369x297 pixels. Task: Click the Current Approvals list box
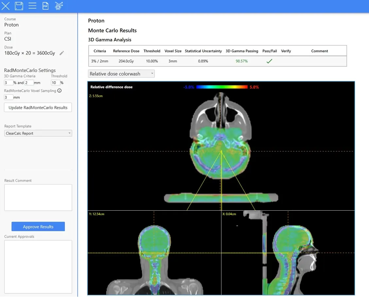[38, 267]
